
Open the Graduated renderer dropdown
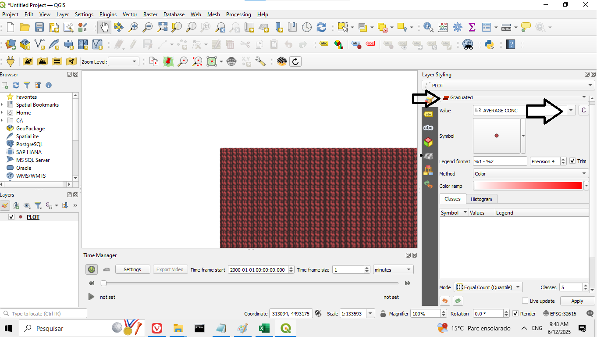(x=514, y=97)
